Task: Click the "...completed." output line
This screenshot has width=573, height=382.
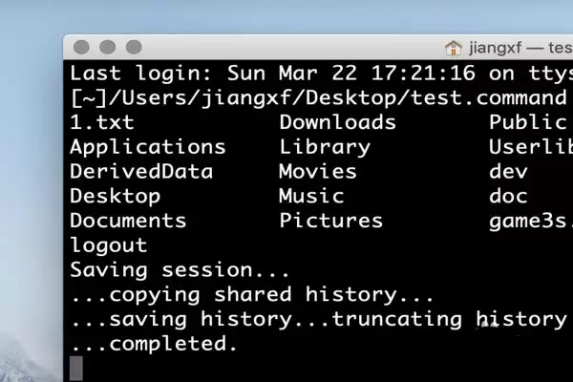Action: tap(154, 343)
